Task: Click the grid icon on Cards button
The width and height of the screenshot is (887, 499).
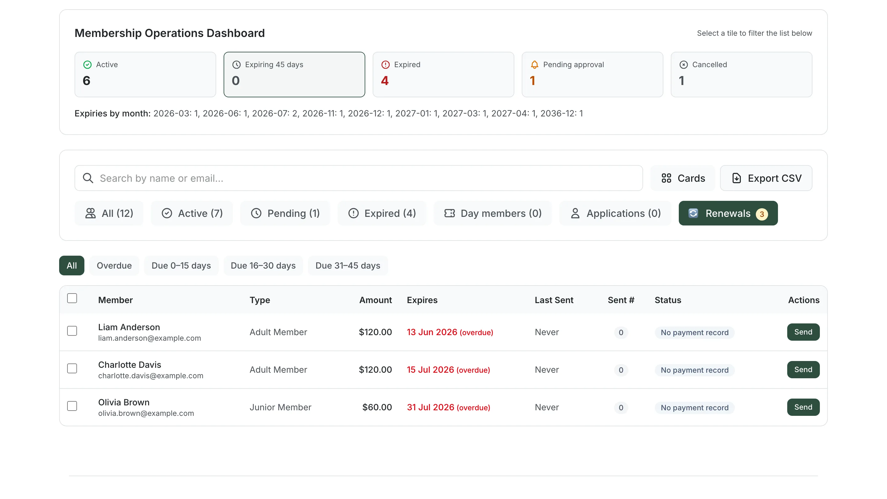Action: tap(666, 178)
